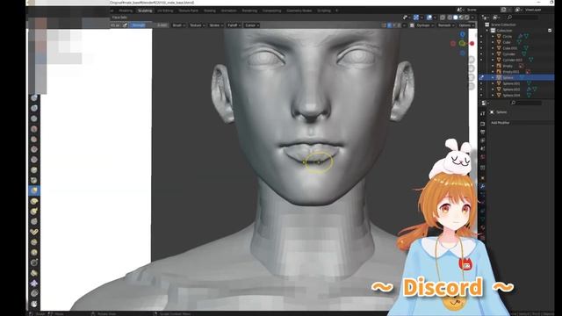This screenshot has width=562, height=316.
Task: Open the Face Sets menu
Action: pyautogui.click(x=119, y=18)
